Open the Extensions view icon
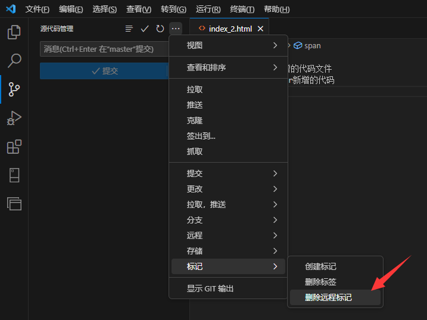Screen dimensions: 427x320 pyautogui.click(x=14, y=147)
